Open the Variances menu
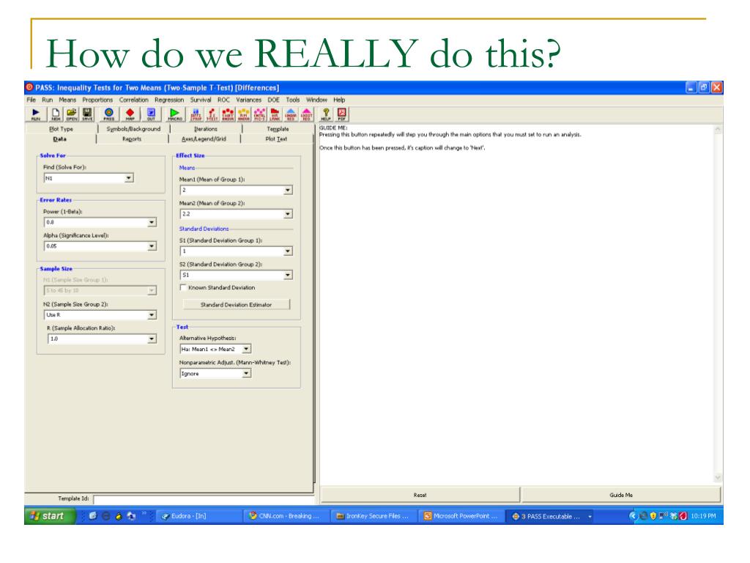Viewport: 750px width, 563px height. point(249,100)
